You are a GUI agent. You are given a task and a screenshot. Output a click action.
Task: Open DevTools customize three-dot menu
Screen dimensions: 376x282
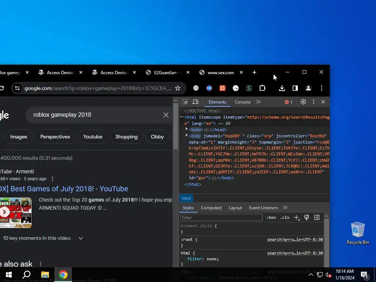pyautogui.click(x=314, y=102)
